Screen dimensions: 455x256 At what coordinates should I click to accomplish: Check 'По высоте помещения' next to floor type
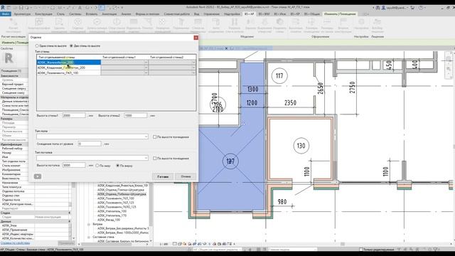[155, 137]
